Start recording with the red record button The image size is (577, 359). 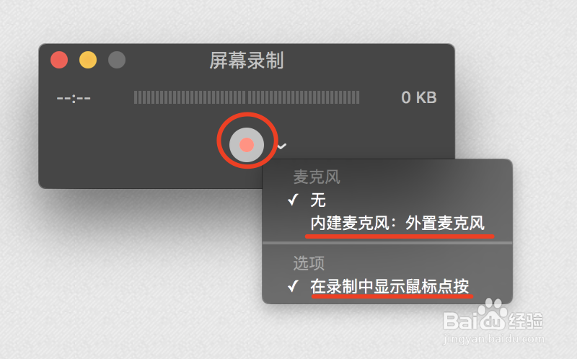[x=247, y=145]
